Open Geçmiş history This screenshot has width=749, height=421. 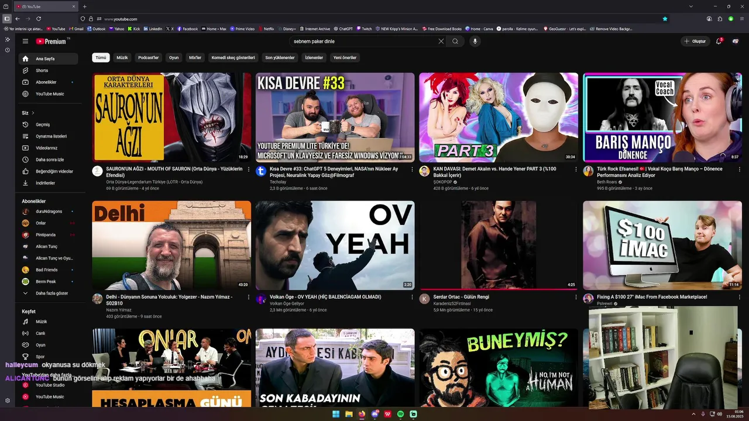(48, 125)
